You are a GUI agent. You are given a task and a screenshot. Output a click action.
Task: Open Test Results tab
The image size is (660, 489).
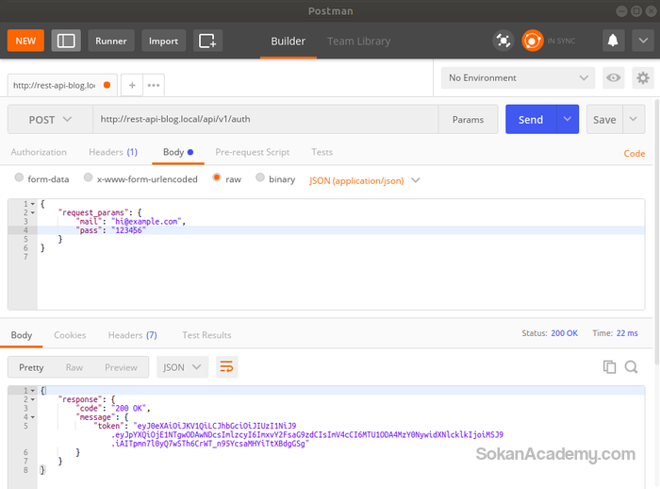tap(206, 335)
